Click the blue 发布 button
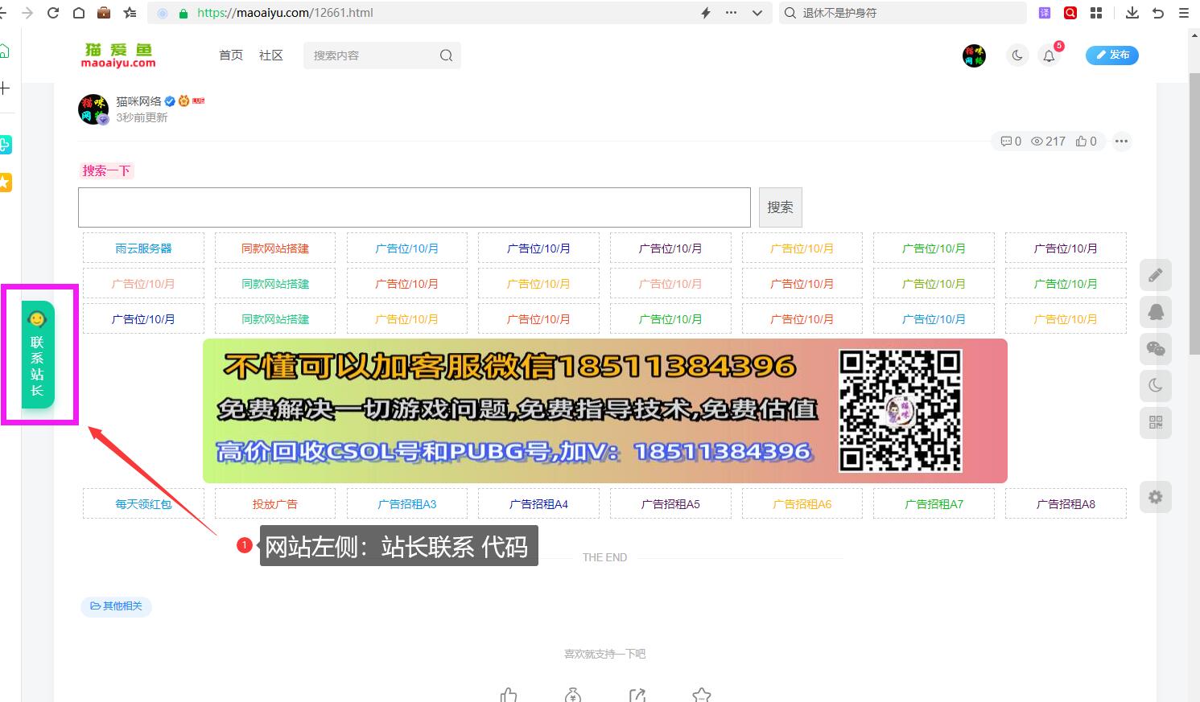Image resolution: width=1200 pixels, height=702 pixels. (1112, 55)
